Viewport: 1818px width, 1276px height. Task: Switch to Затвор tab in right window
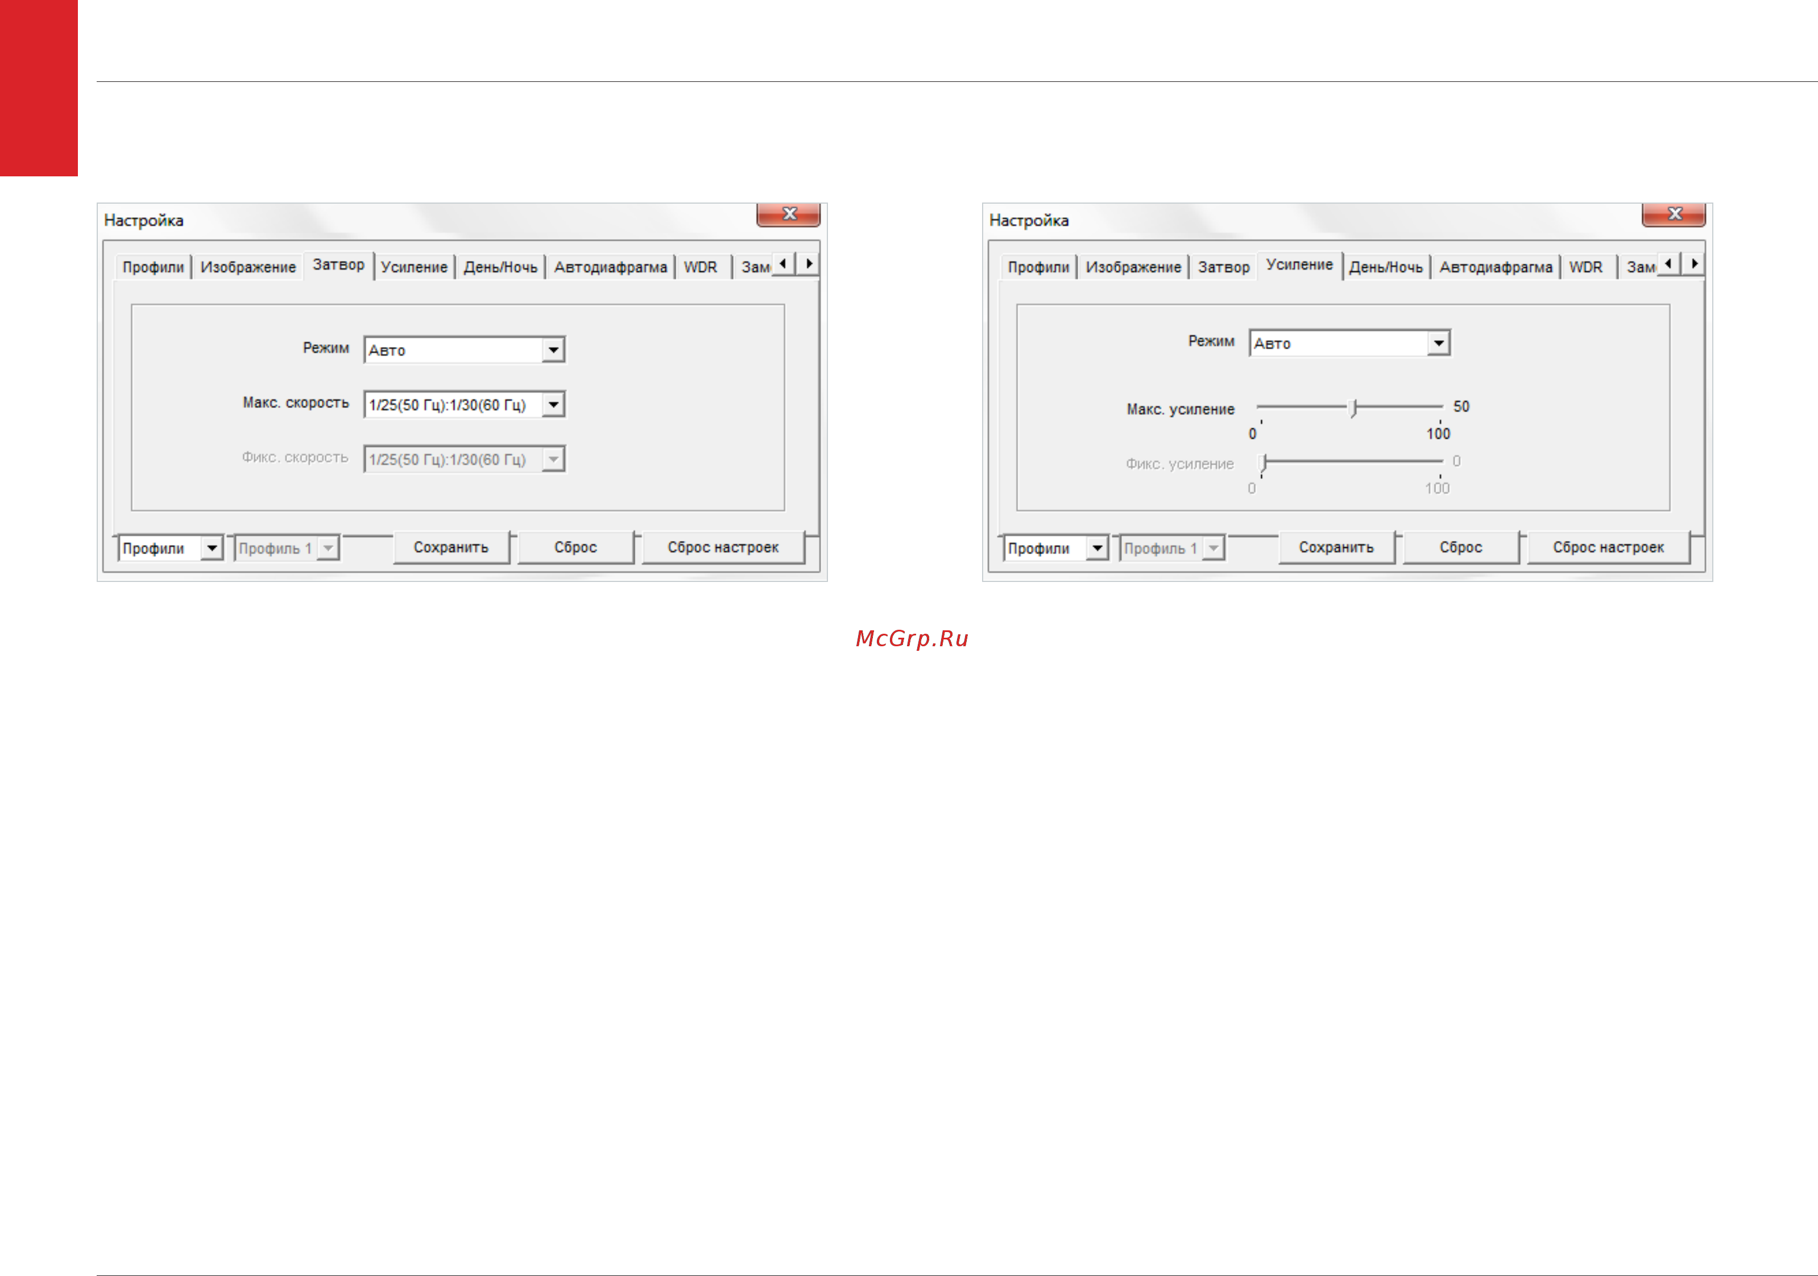pyautogui.click(x=1223, y=268)
